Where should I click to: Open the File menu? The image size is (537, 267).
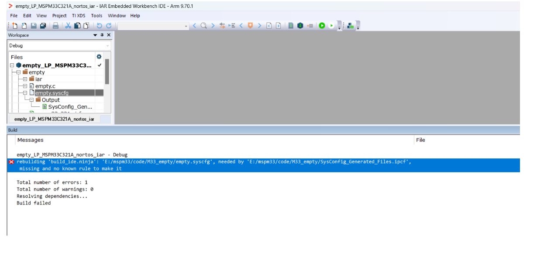pyautogui.click(x=14, y=16)
